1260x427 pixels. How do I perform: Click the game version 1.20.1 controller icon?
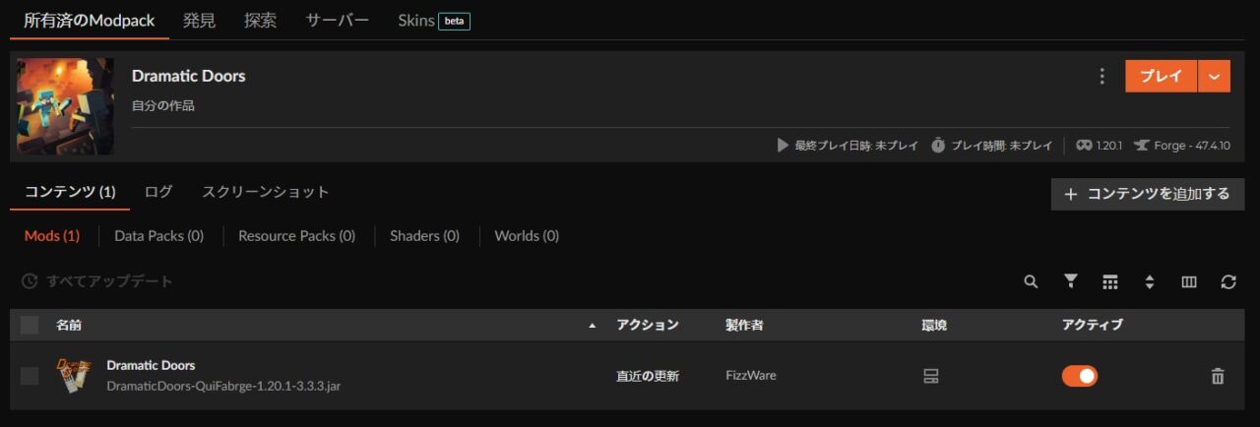tap(1084, 145)
